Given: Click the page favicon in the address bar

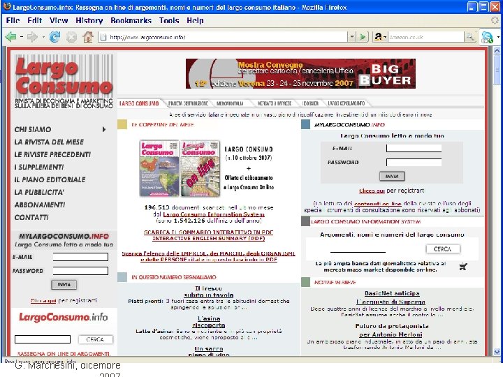Looking at the screenshot, I should pyautogui.click(x=103, y=37).
